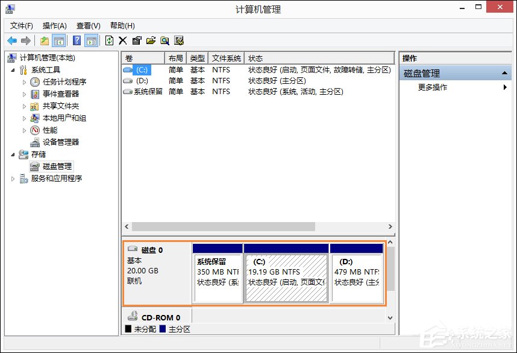Collapse the 系统工具 tree branch
The height and width of the screenshot is (353, 517).
[12, 69]
